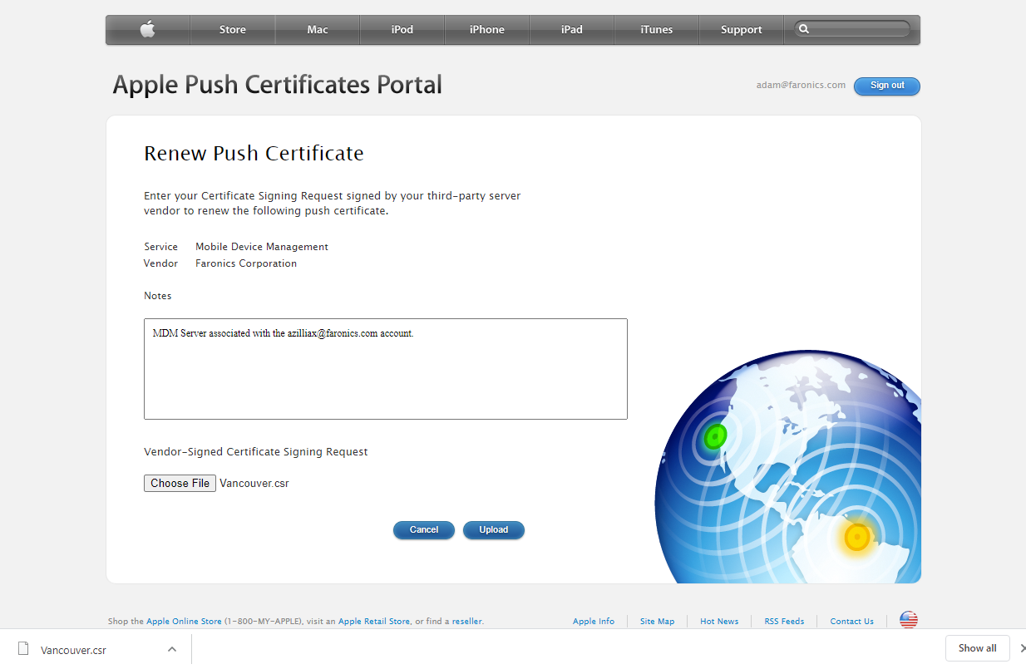
Task: Click the Cancel button
Action: click(x=424, y=529)
